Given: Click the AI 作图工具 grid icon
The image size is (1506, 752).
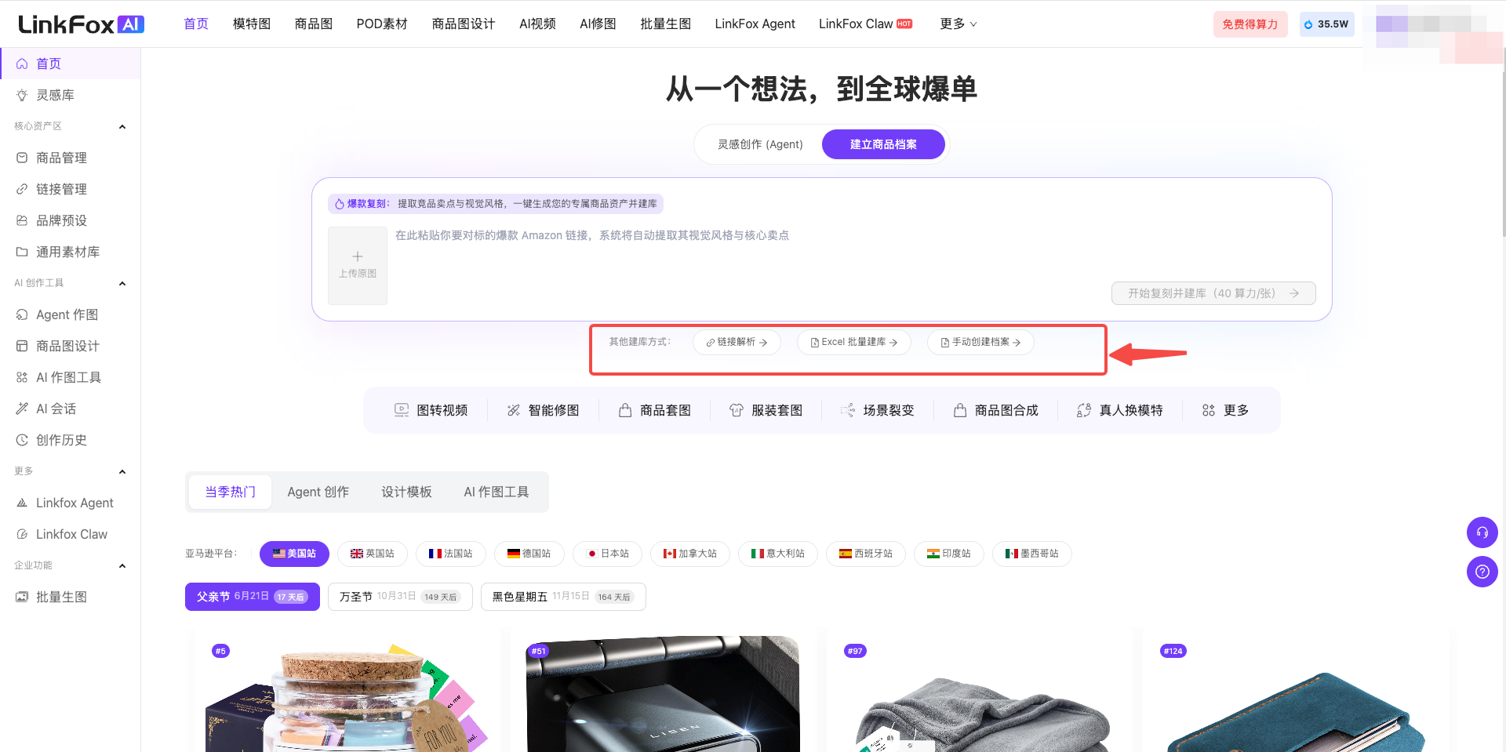Looking at the screenshot, I should tap(22, 377).
